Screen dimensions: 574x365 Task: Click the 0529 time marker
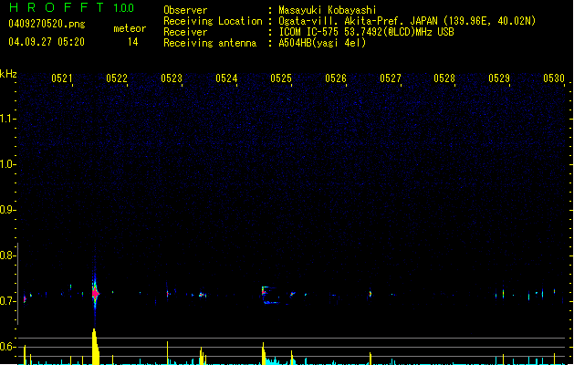499,78
